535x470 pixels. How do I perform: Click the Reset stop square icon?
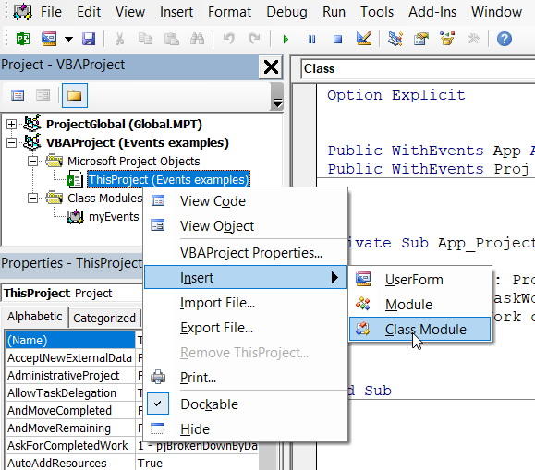coord(338,39)
